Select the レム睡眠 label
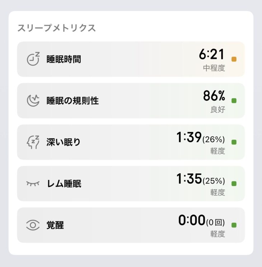This screenshot has width=262, height=267. point(64,184)
